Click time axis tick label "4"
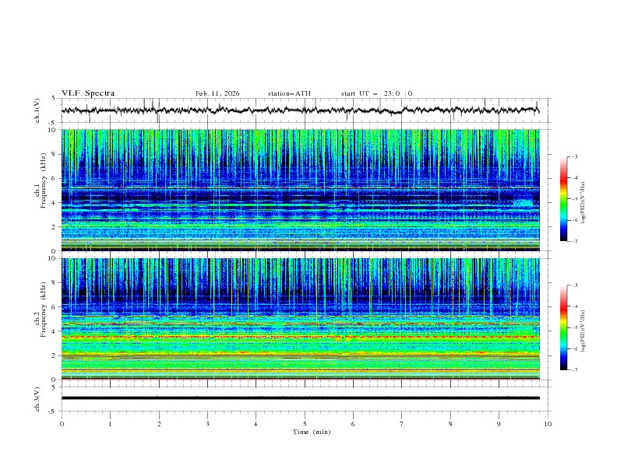 (256, 424)
